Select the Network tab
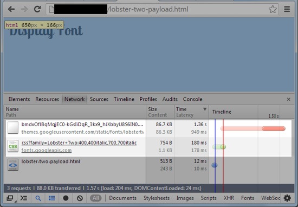This screenshot has height=207, width=298. pos(75,99)
